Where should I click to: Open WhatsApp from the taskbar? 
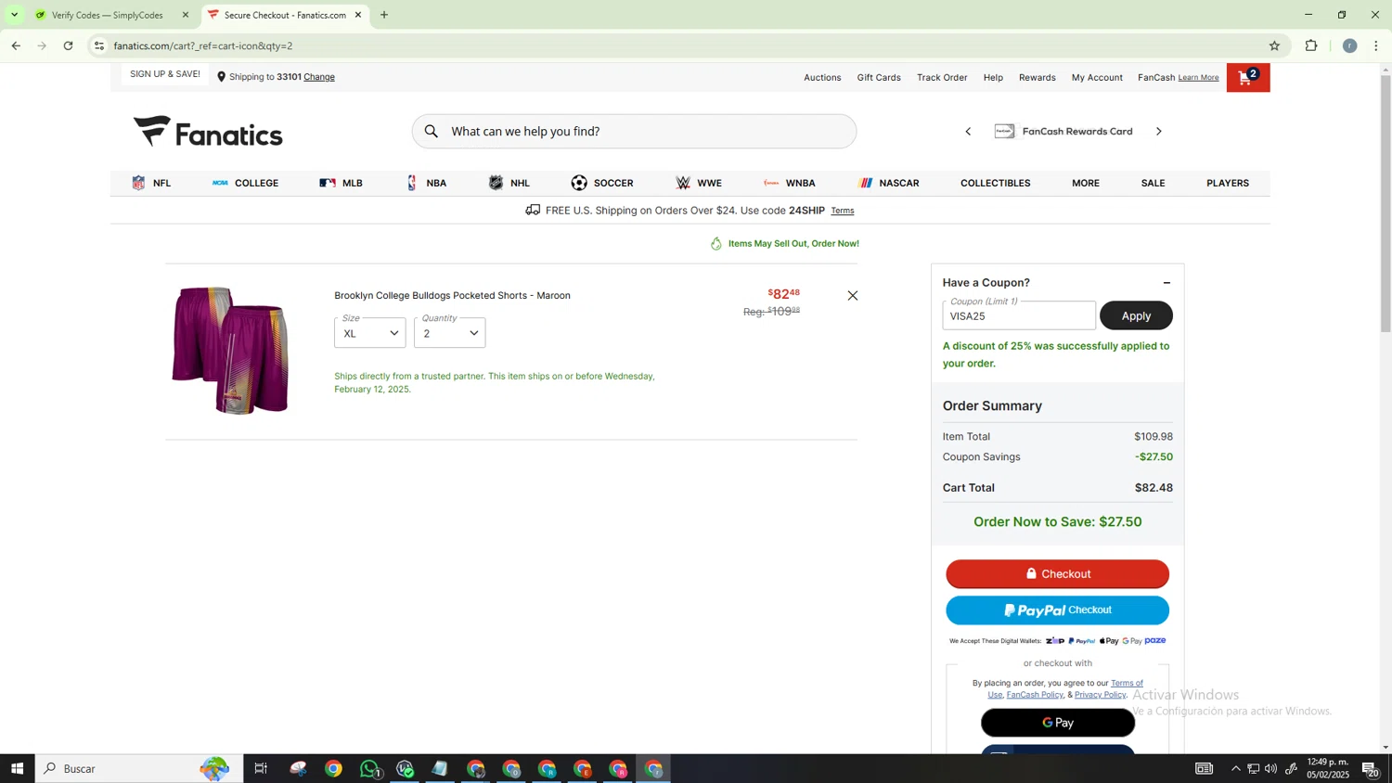pos(370,769)
